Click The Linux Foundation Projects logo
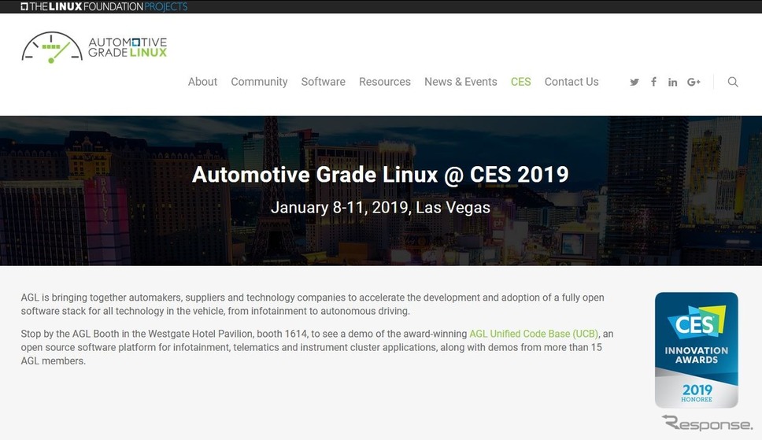The image size is (762, 440). click(104, 6)
